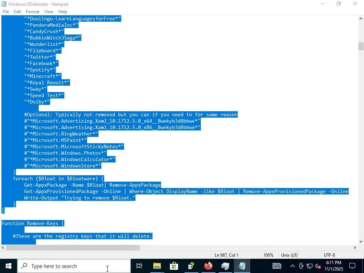Click the 'Get-AppxProvisionedPackage -Online' line
Image resolution: width=364 pixels, height=273 pixels.
(x=186, y=191)
